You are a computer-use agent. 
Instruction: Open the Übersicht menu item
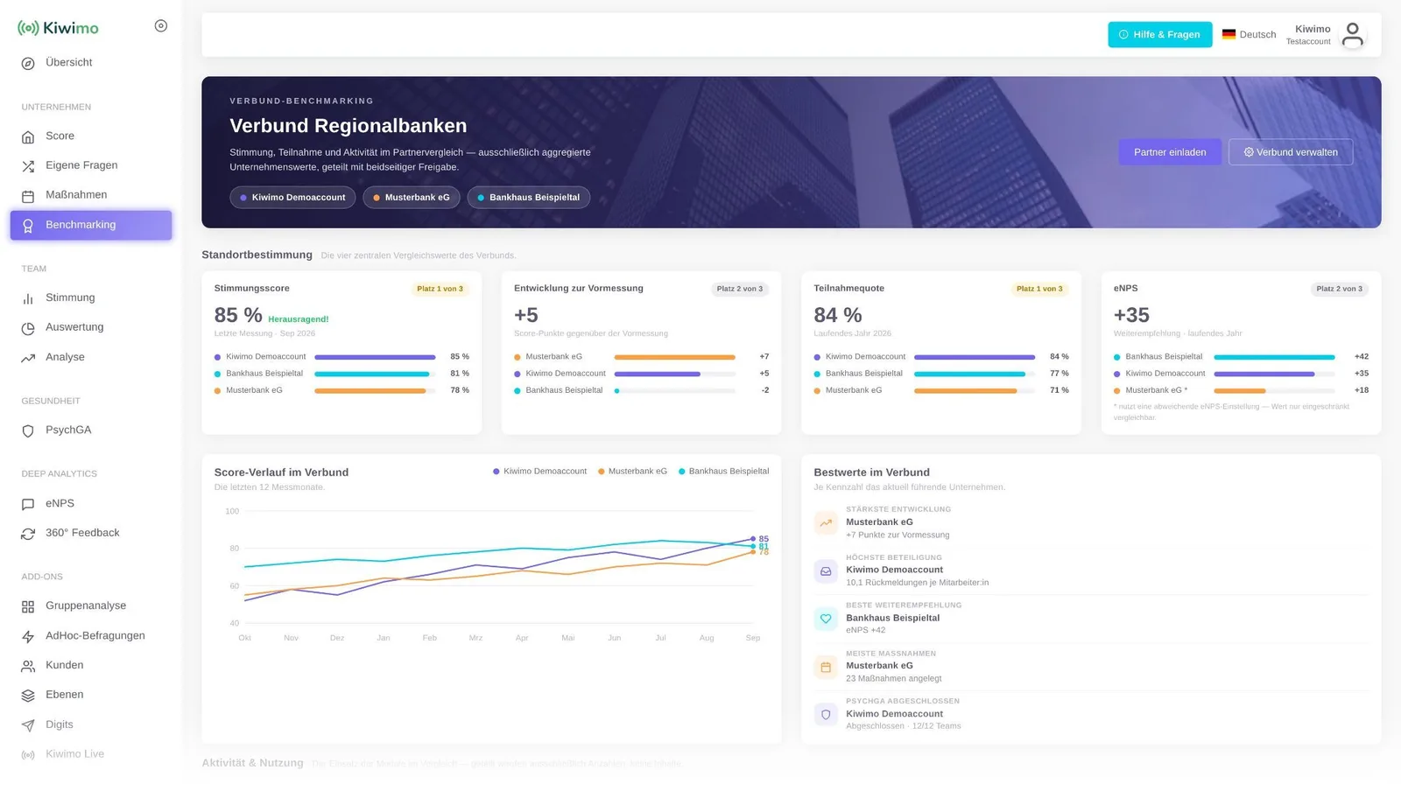click(x=91, y=63)
